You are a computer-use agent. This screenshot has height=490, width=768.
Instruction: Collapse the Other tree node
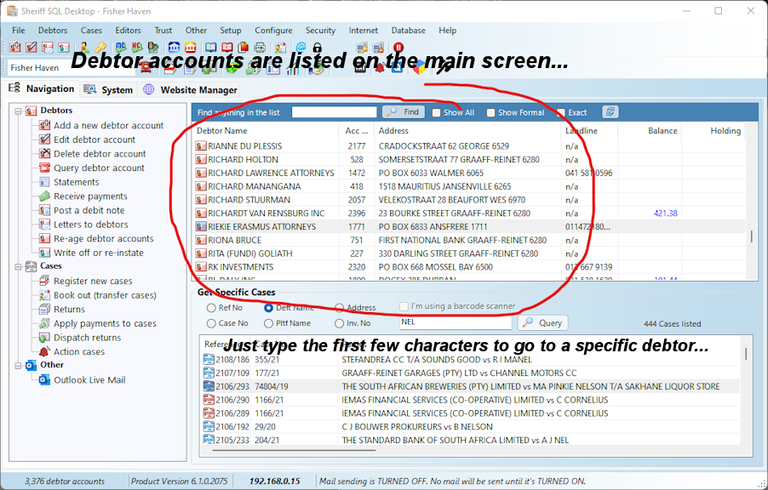(x=18, y=366)
